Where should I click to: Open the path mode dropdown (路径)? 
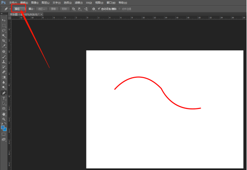20,9
